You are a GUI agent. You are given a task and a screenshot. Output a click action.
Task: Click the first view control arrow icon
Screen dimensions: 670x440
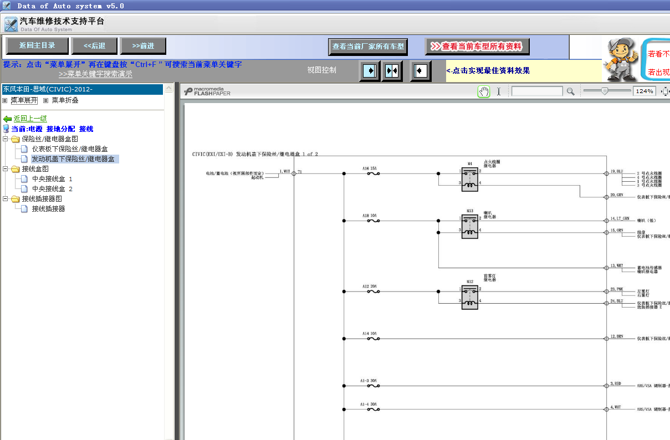coord(370,70)
